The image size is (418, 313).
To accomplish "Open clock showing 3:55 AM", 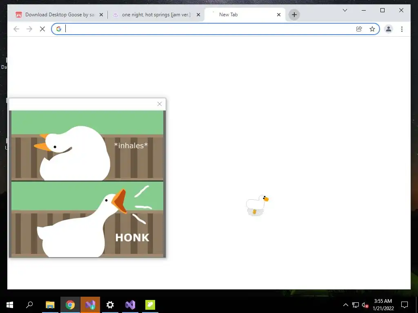I will (x=383, y=305).
